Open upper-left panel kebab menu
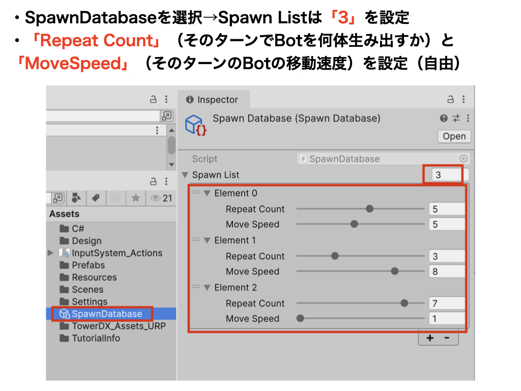This screenshot has height=391, width=521. (x=166, y=99)
